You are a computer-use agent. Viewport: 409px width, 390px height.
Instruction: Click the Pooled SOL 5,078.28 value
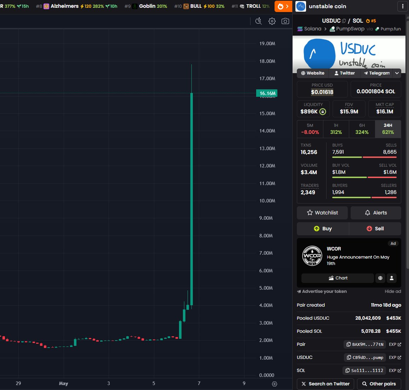point(371,331)
